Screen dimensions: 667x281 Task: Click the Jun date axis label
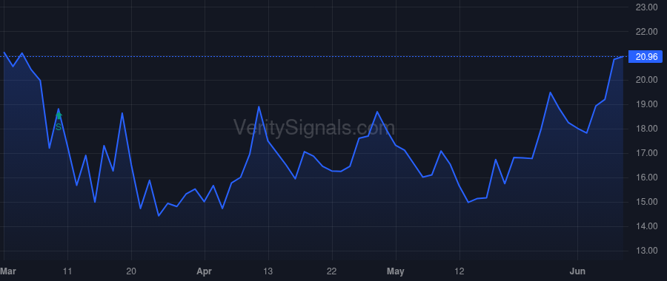coord(577,271)
